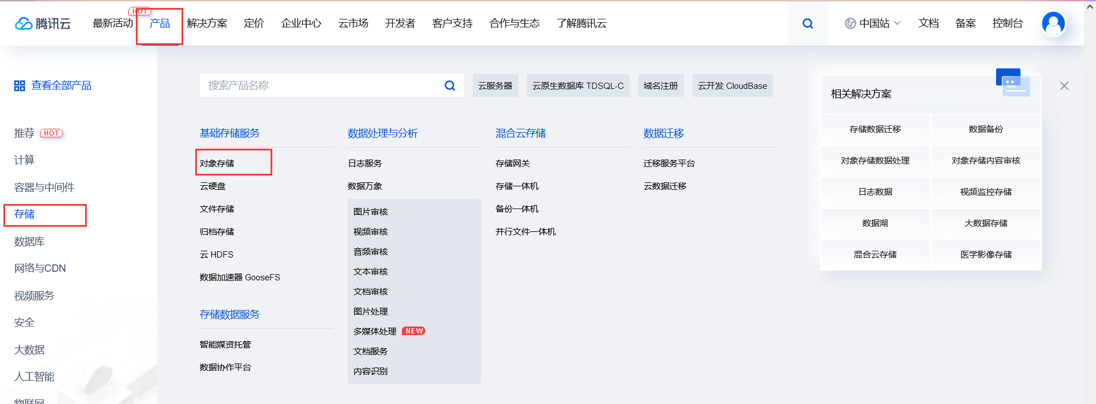Screen dimensions: 1096x404
Task: Open the 定价 menu item
Action: coord(254,23)
